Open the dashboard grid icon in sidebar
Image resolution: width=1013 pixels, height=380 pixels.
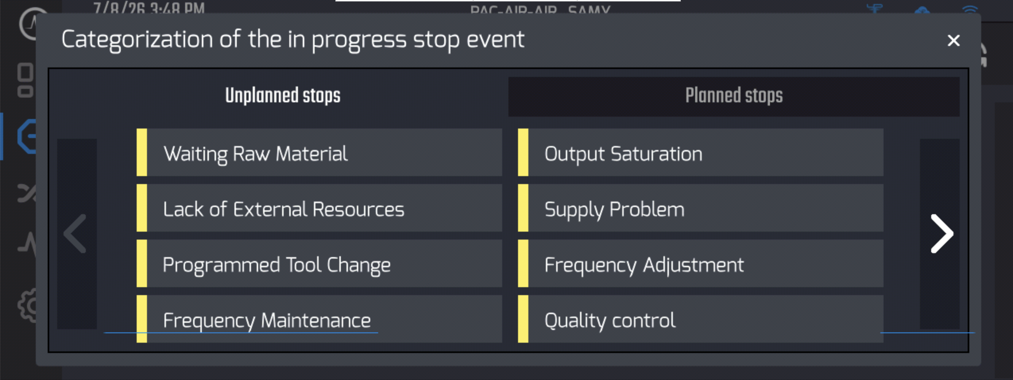click(x=25, y=80)
